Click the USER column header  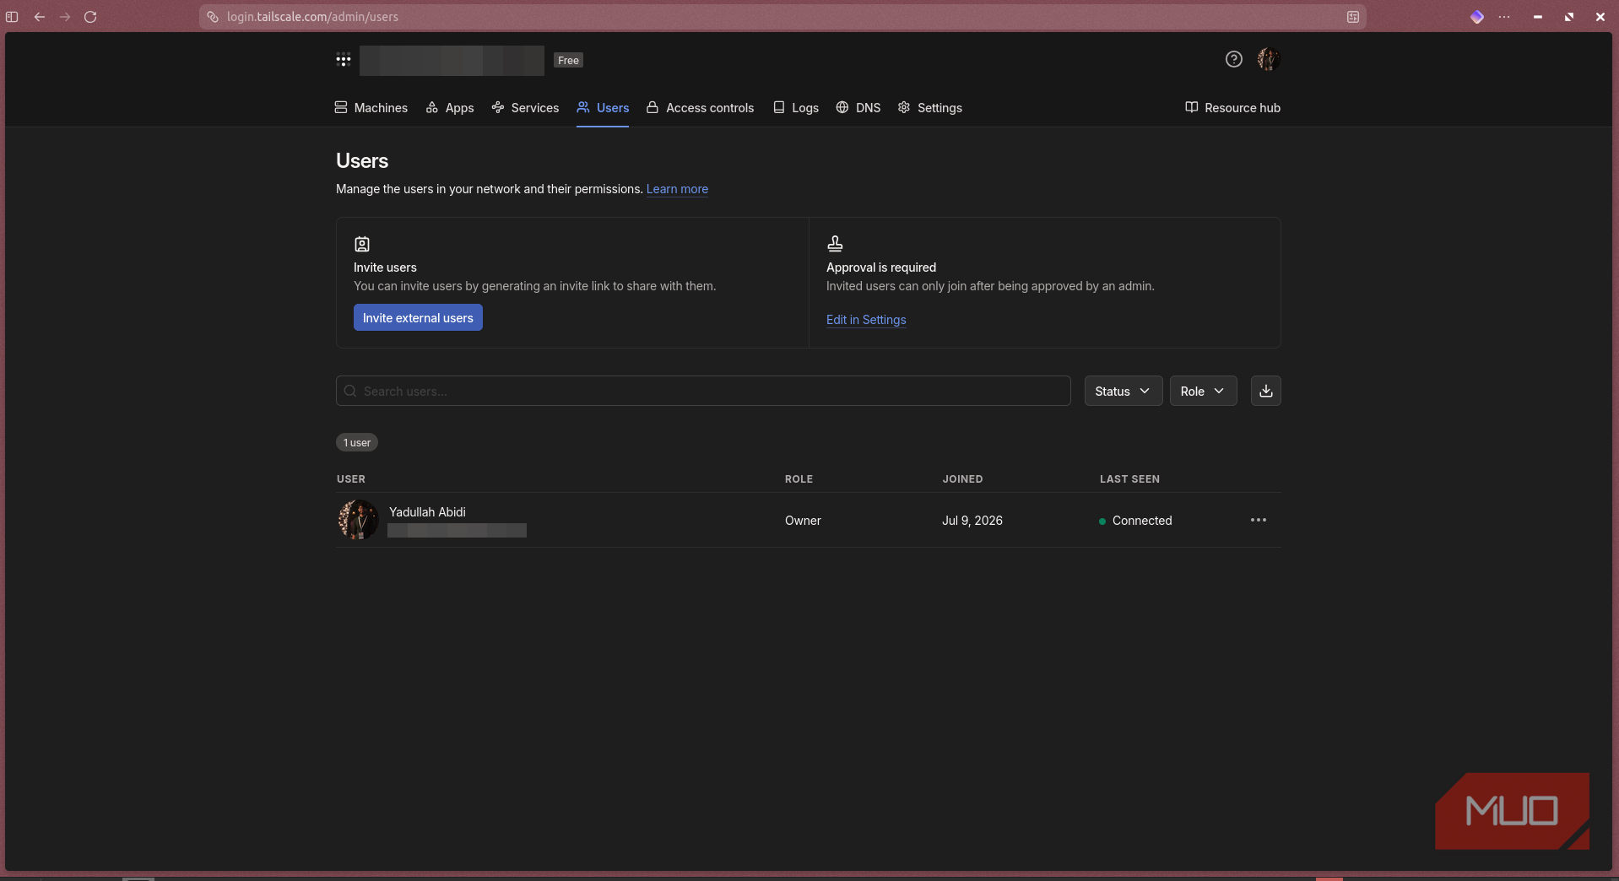click(351, 479)
